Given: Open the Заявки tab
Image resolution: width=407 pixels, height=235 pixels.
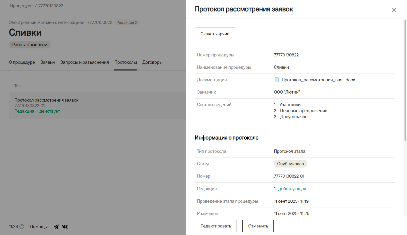Looking at the screenshot, I should (47, 62).
